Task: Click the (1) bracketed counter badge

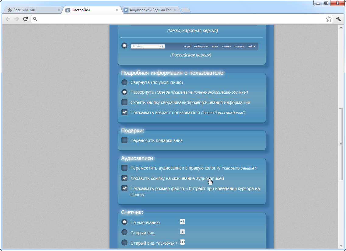Action: coord(182,242)
